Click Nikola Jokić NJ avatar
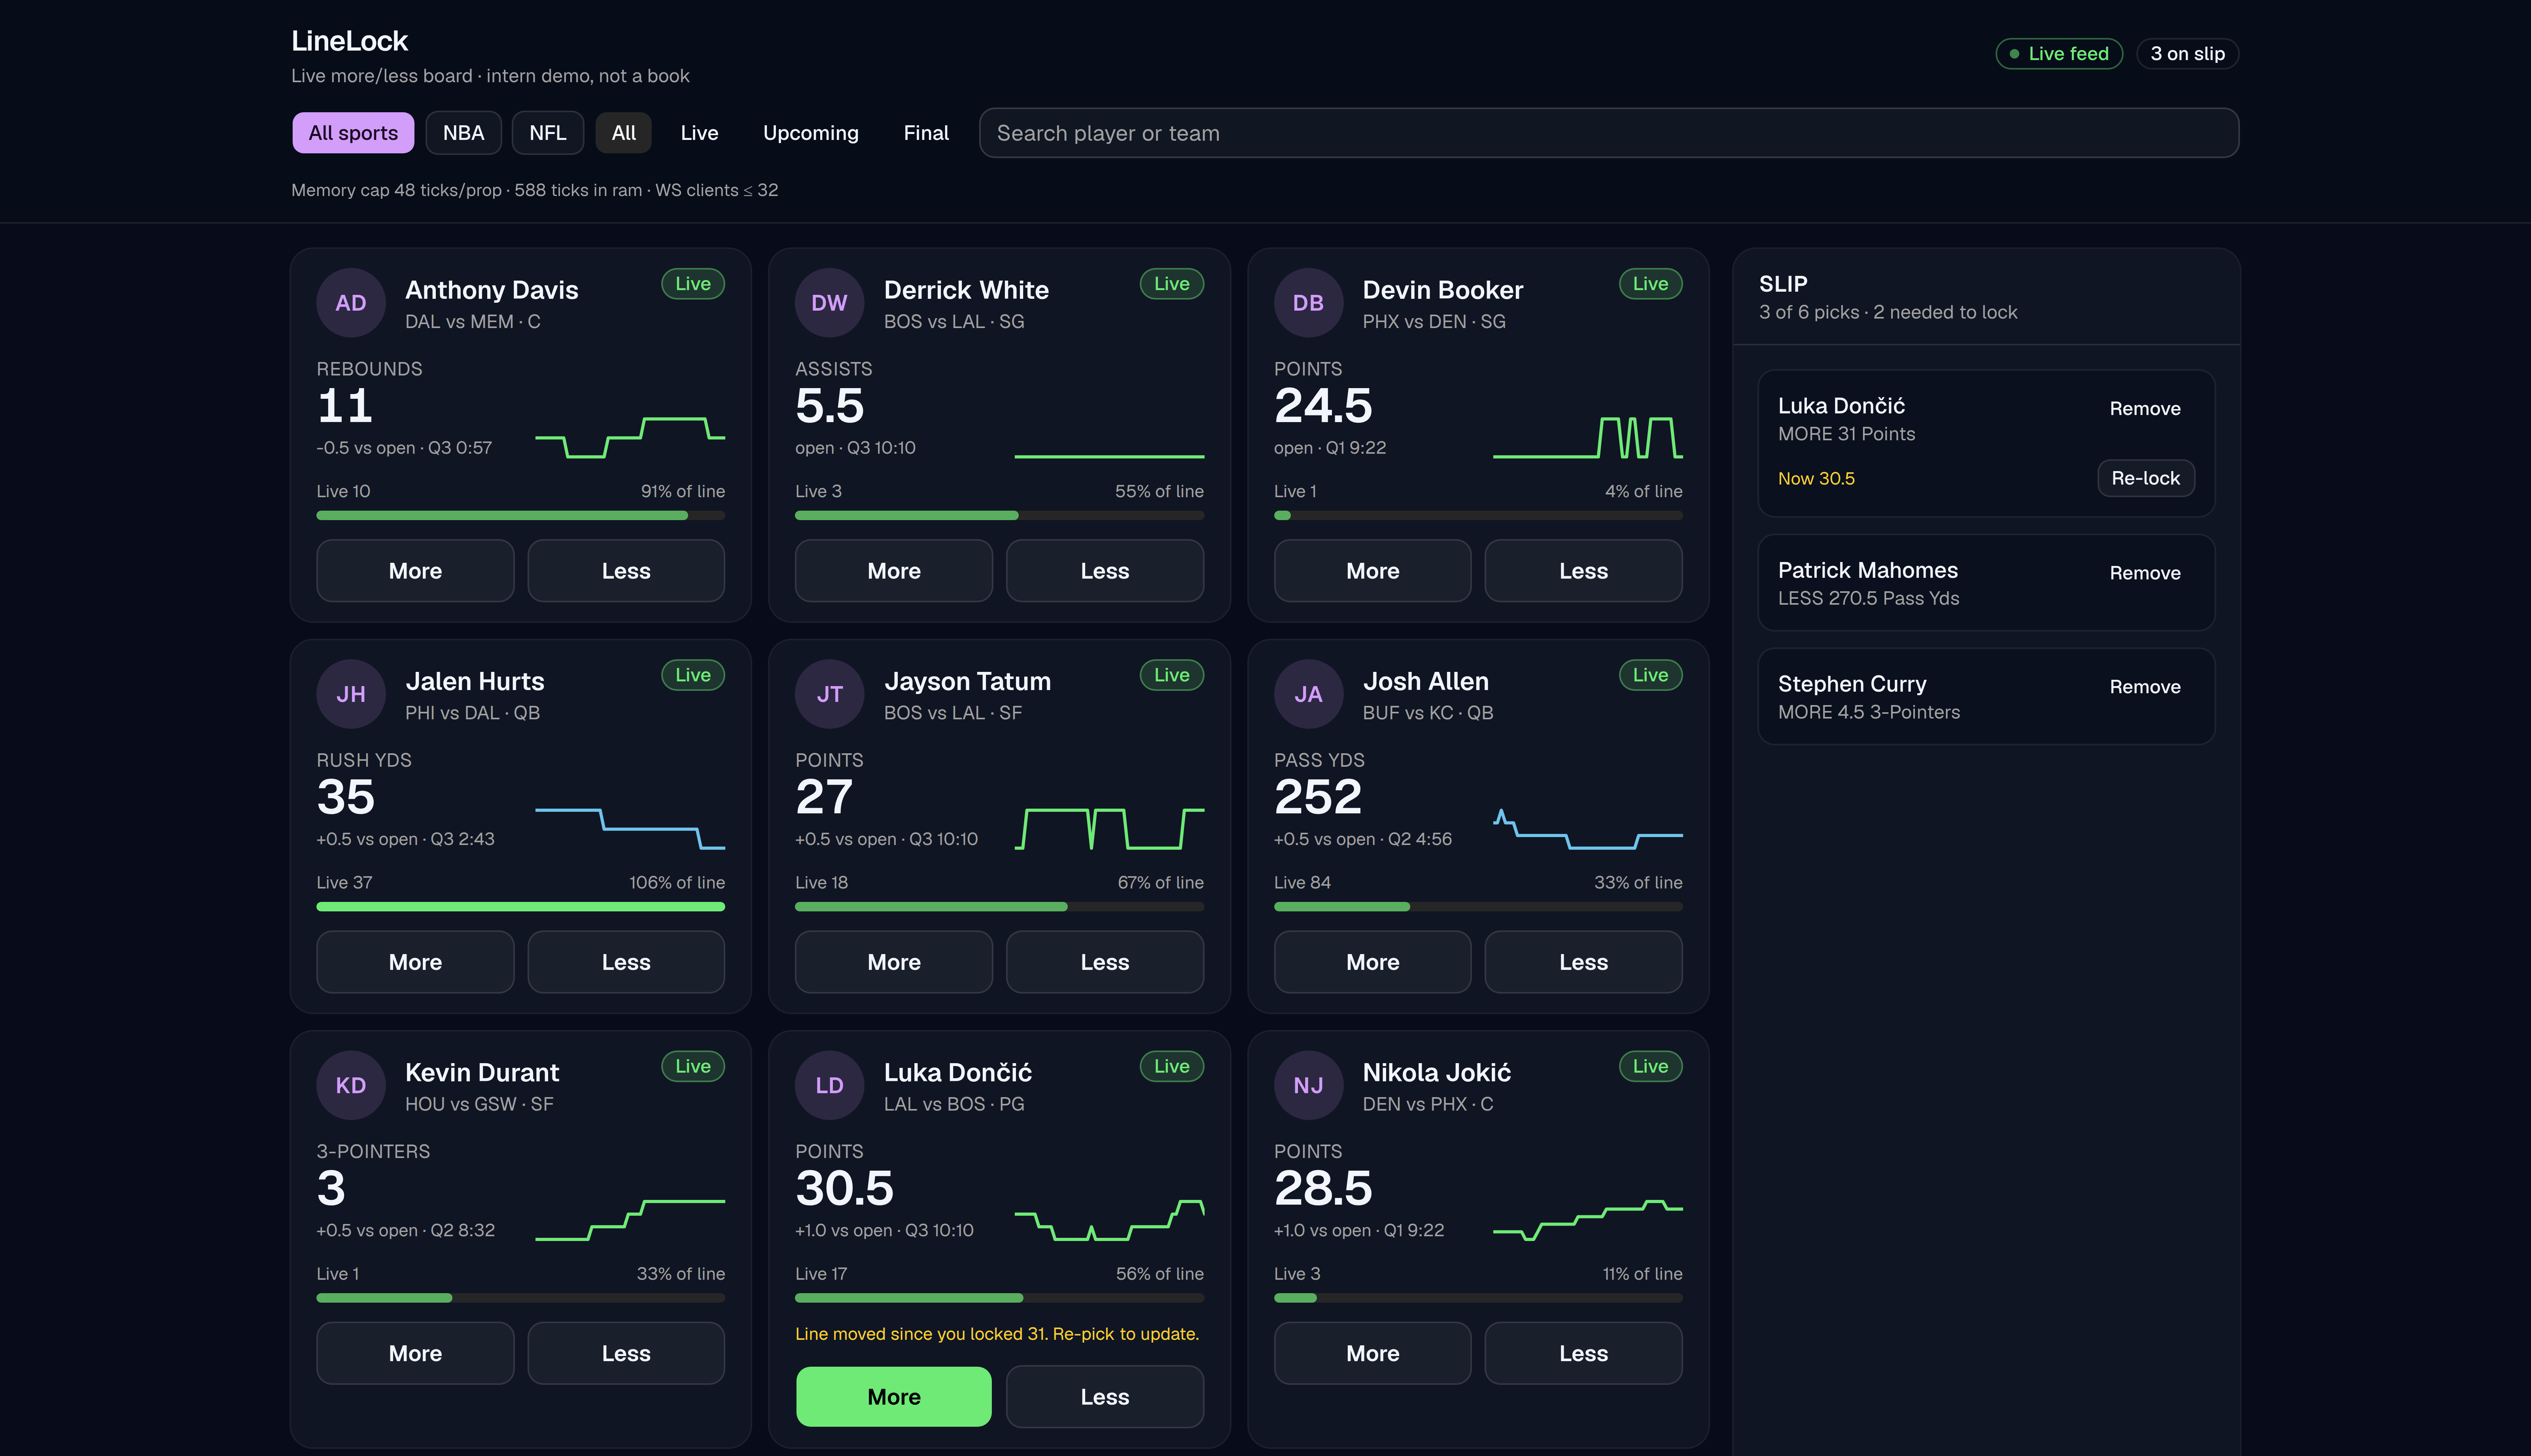Viewport: 2531px width, 1456px height. tap(1309, 1085)
